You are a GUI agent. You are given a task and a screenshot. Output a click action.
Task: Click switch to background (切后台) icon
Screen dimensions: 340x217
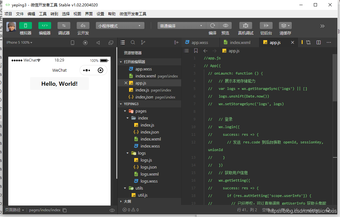[x=266, y=26]
